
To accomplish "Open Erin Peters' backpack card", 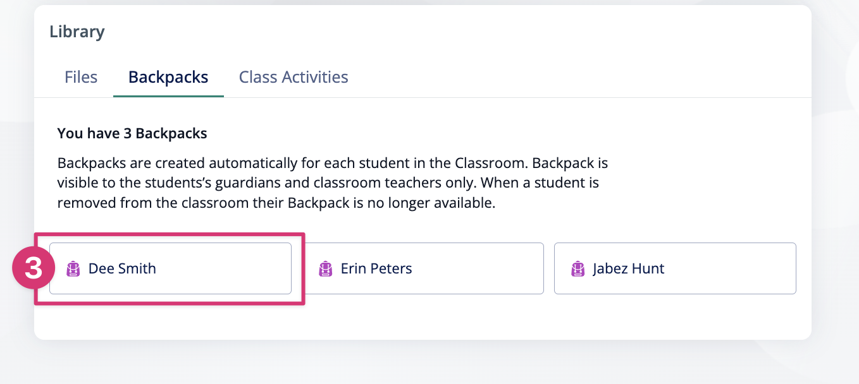I will click(423, 268).
